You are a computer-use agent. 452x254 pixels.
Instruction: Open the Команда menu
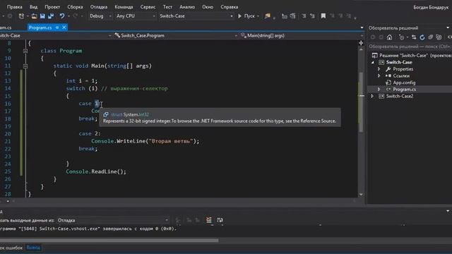point(124,7)
